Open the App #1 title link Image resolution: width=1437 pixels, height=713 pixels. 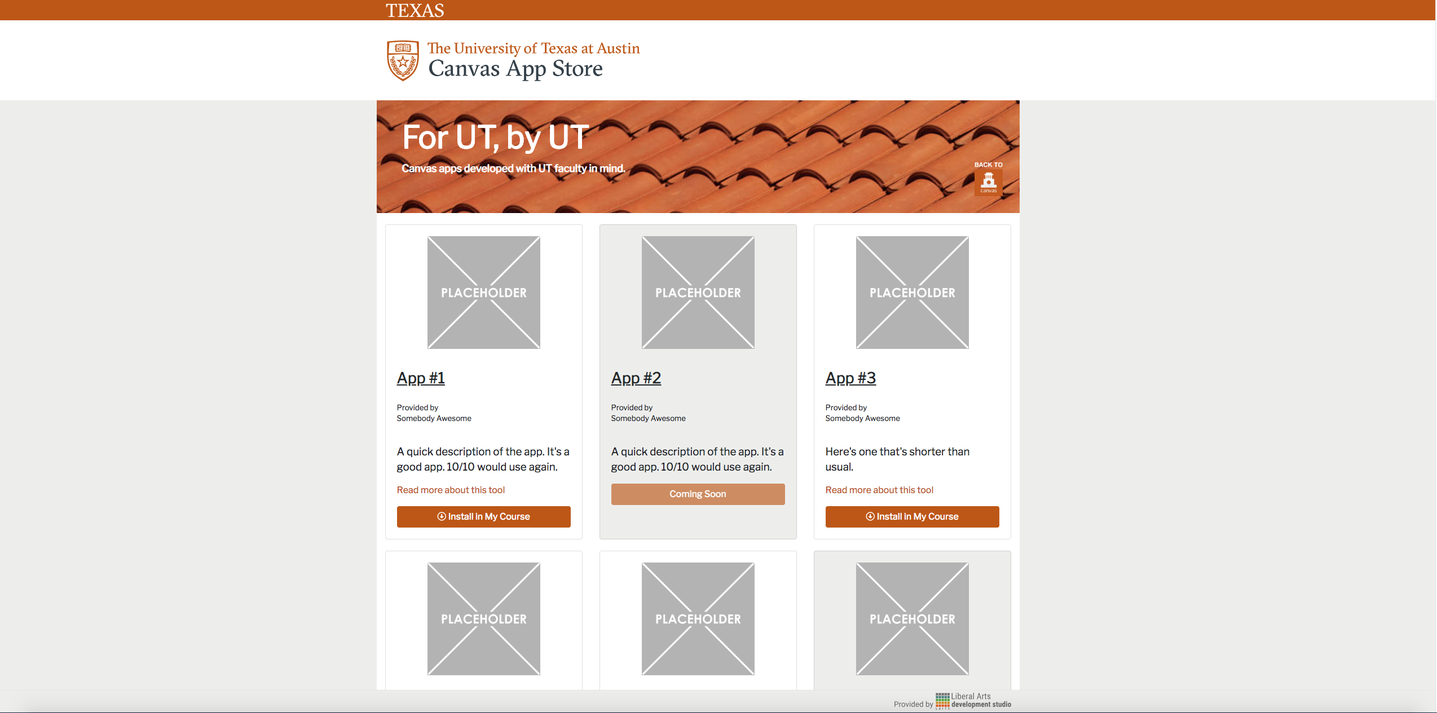pyautogui.click(x=421, y=378)
